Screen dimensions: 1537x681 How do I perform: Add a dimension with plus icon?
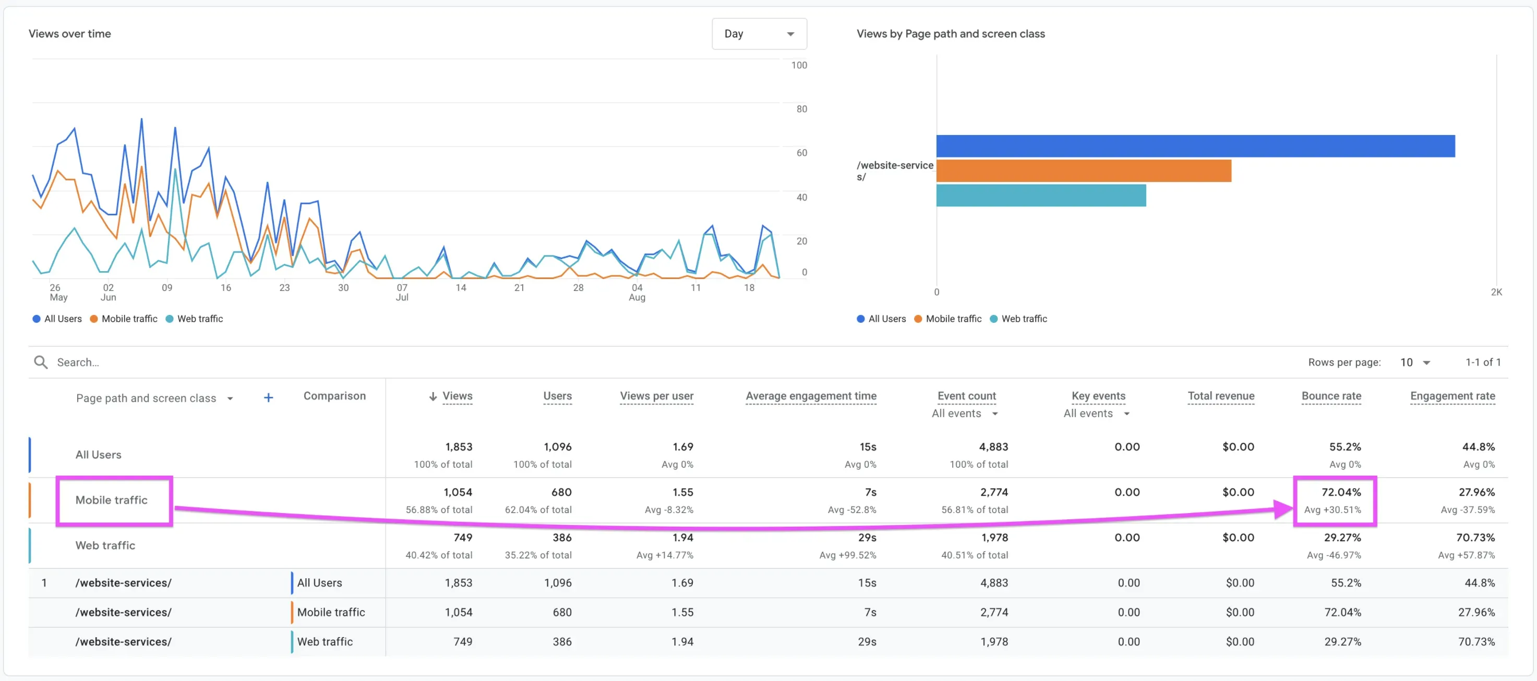pos(269,397)
